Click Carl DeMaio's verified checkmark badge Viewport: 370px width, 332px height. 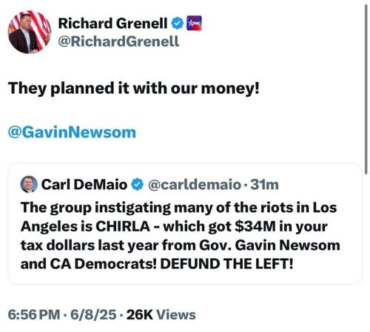pyautogui.click(x=137, y=184)
